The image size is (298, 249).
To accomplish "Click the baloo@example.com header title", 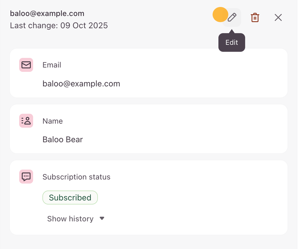I will [47, 13].
